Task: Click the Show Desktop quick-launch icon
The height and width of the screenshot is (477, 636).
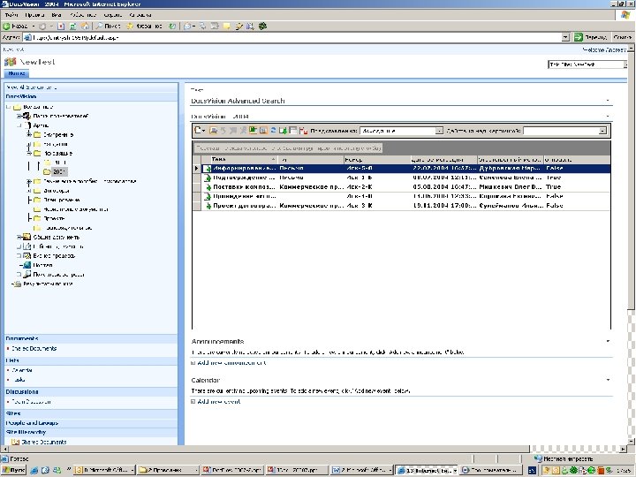Action: [45, 470]
